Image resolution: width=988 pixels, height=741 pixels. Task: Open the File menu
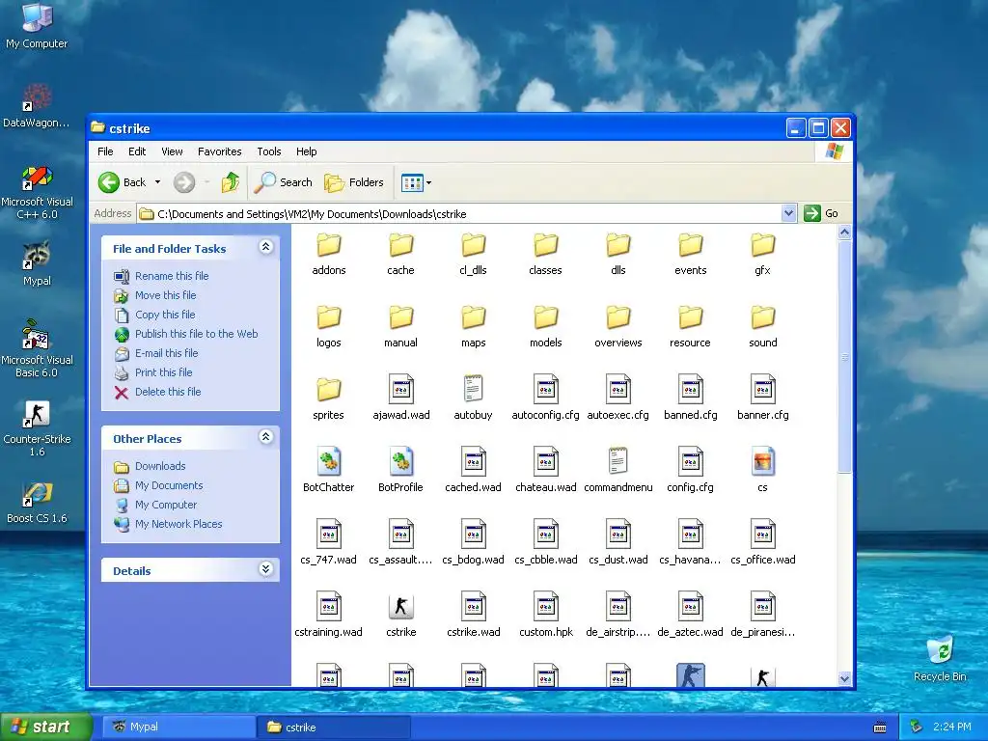click(x=105, y=151)
